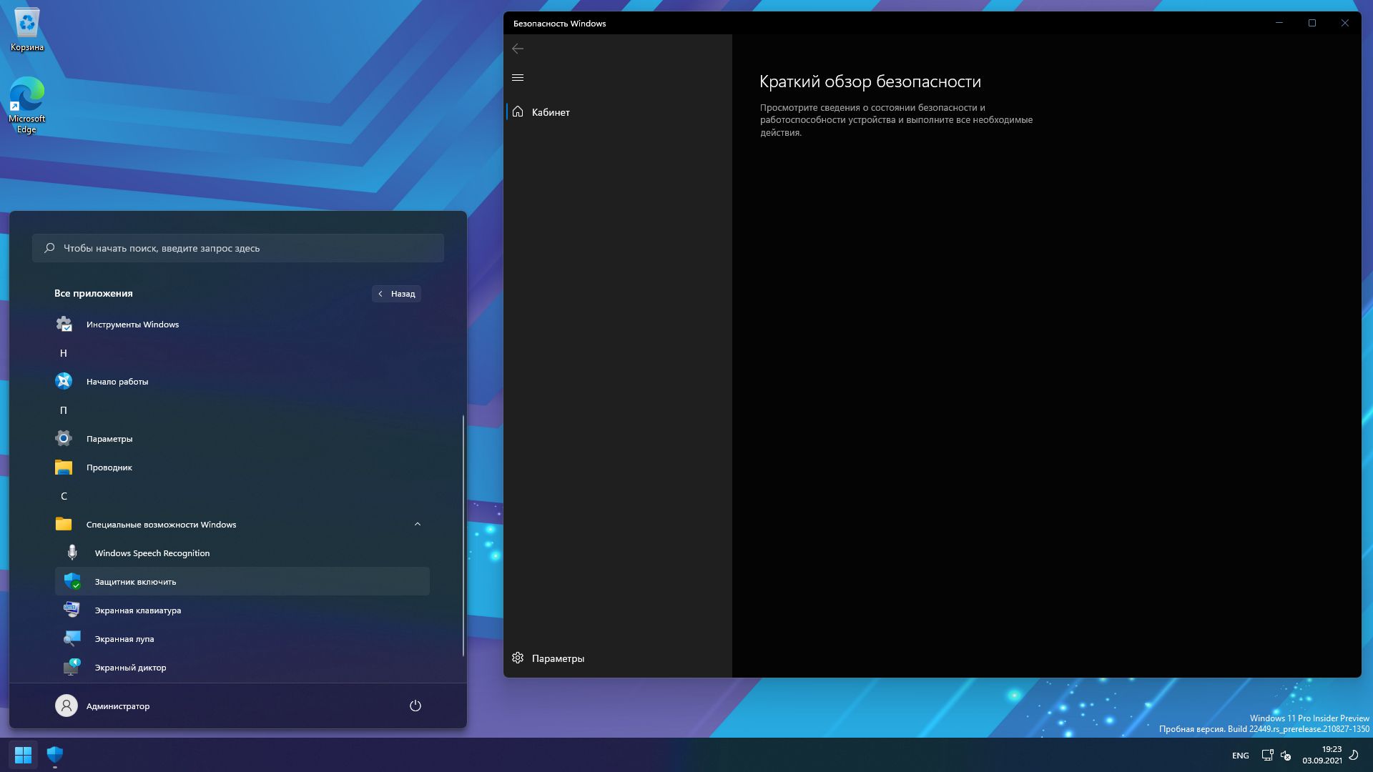Open Экранный диктор narrator app
Viewport: 1373px width, 772px height.
tap(130, 667)
